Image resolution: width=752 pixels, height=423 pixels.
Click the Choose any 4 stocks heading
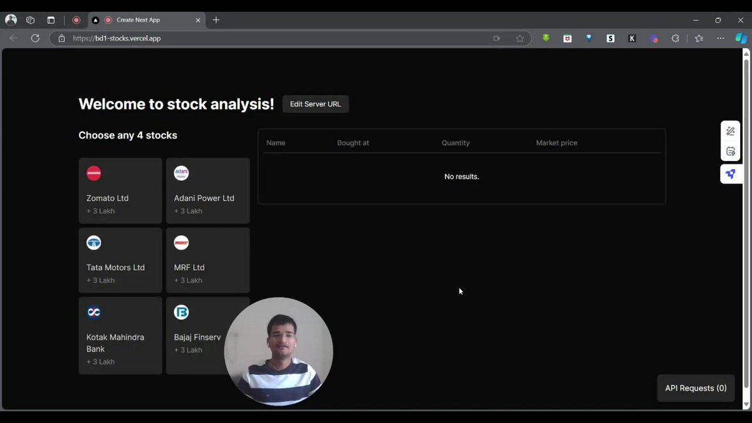pyautogui.click(x=128, y=135)
